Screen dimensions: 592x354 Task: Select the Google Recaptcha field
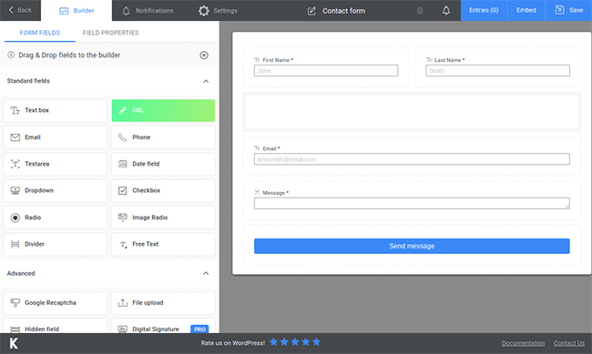tap(56, 303)
